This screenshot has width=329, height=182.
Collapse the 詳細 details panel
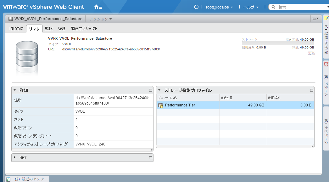pos(15,90)
